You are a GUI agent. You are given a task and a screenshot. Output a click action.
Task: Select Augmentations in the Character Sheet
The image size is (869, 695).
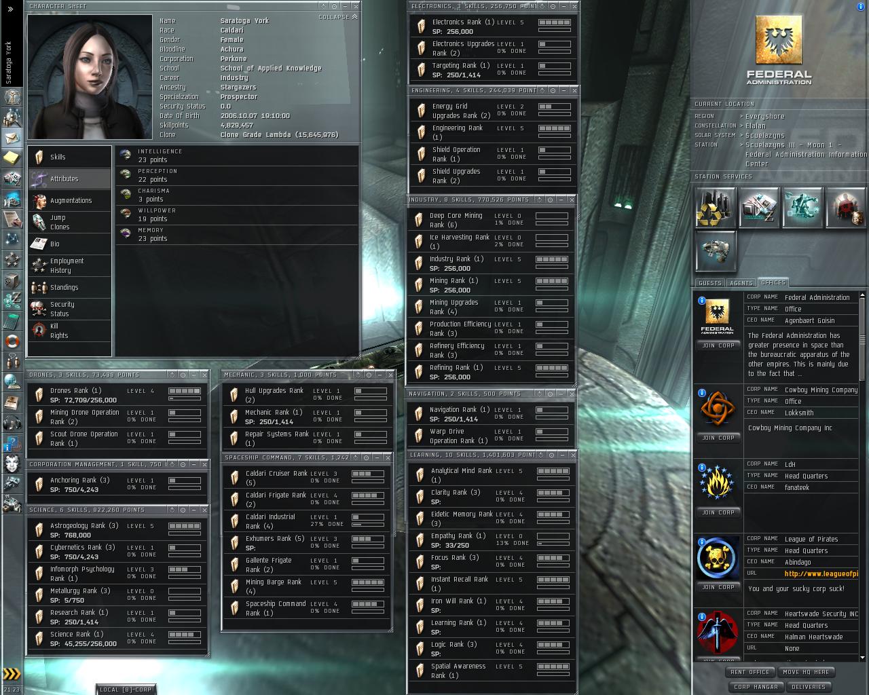(x=69, y=200)
